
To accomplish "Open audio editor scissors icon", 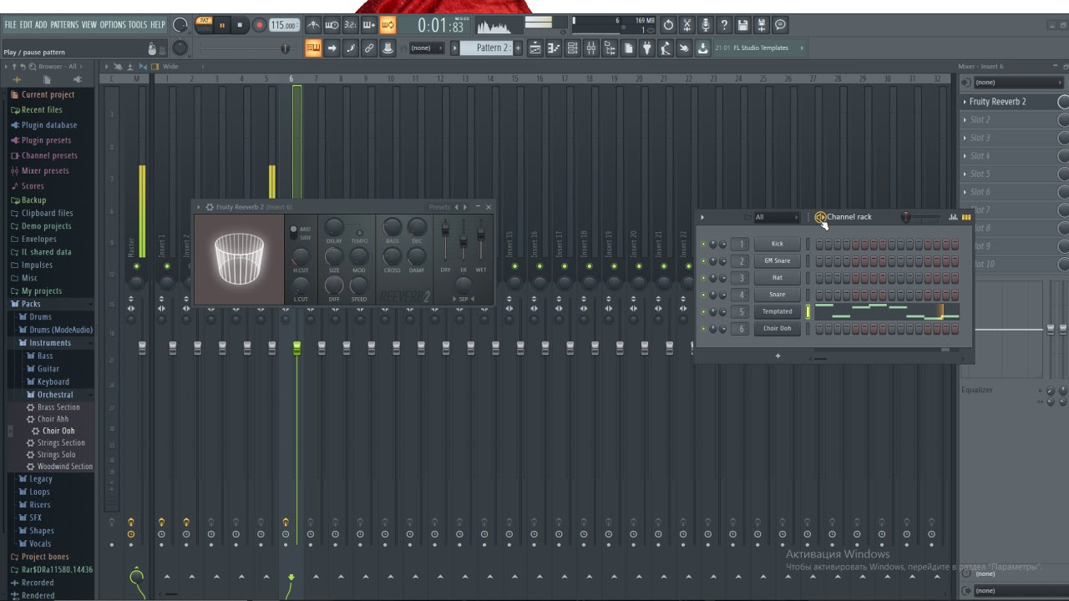I will [686, 25].
